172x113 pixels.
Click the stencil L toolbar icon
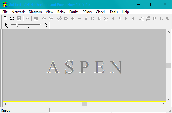tap(161, 19)
